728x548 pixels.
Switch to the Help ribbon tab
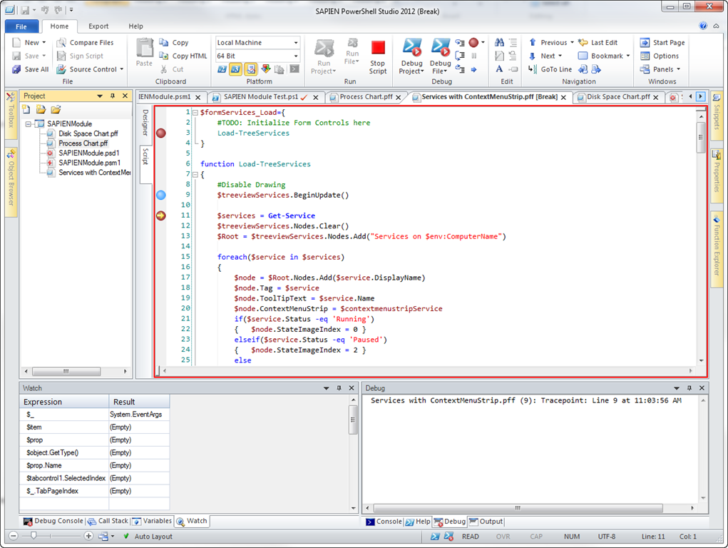point(135,26)
